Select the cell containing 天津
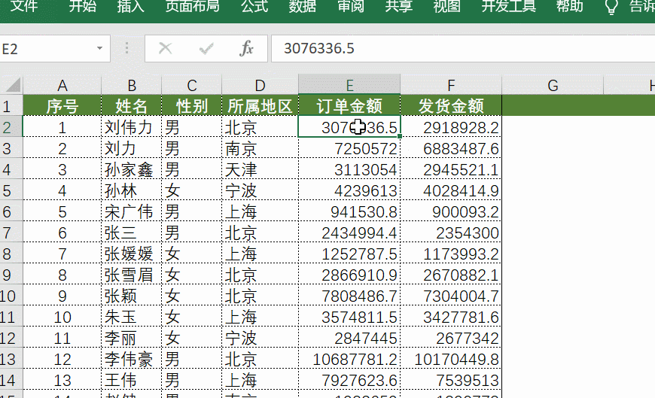This screenshot has height=398, width=655. 260,169
